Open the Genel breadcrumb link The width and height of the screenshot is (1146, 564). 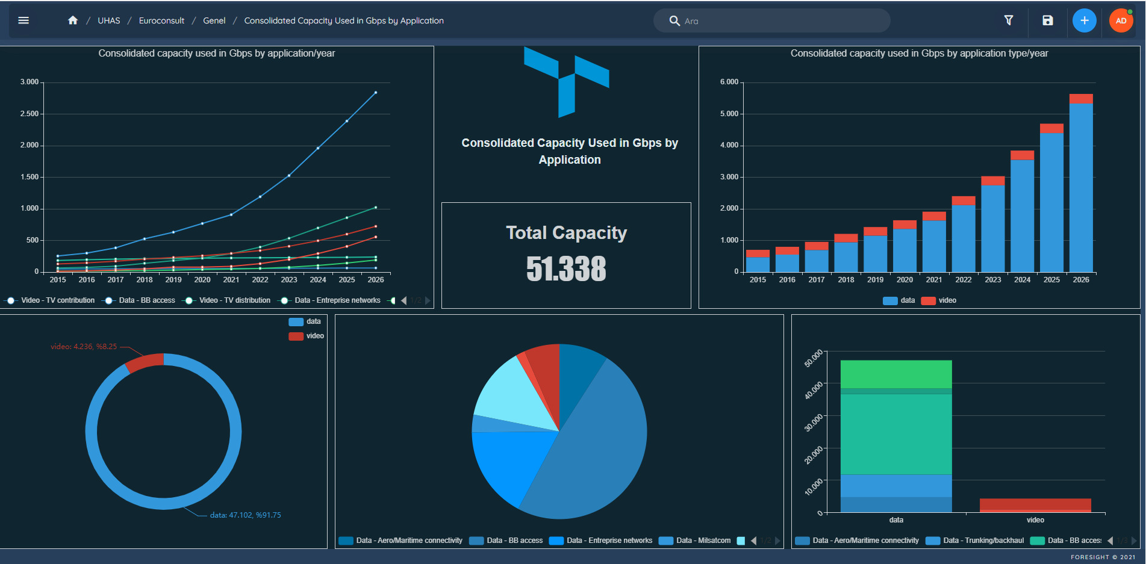(214, 20)
